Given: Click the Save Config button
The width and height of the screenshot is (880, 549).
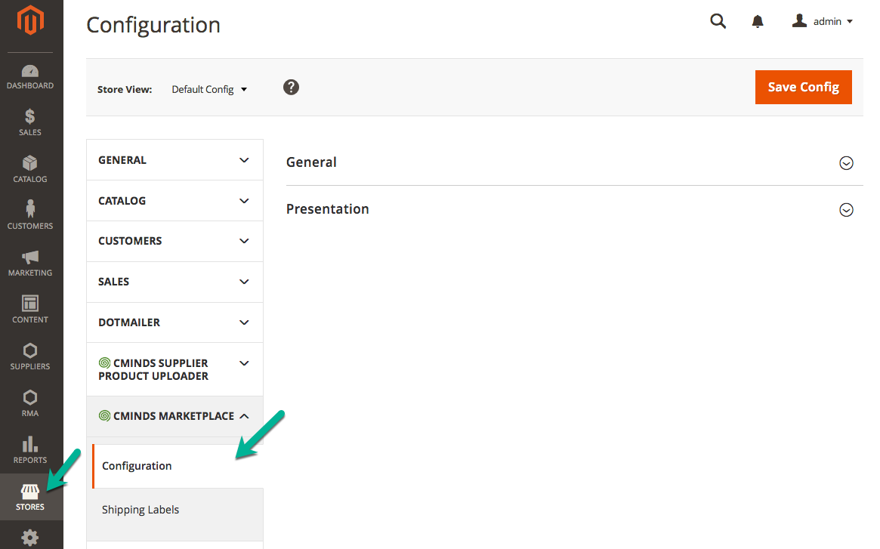Looking at the screenshot, I should pos(803,87).
